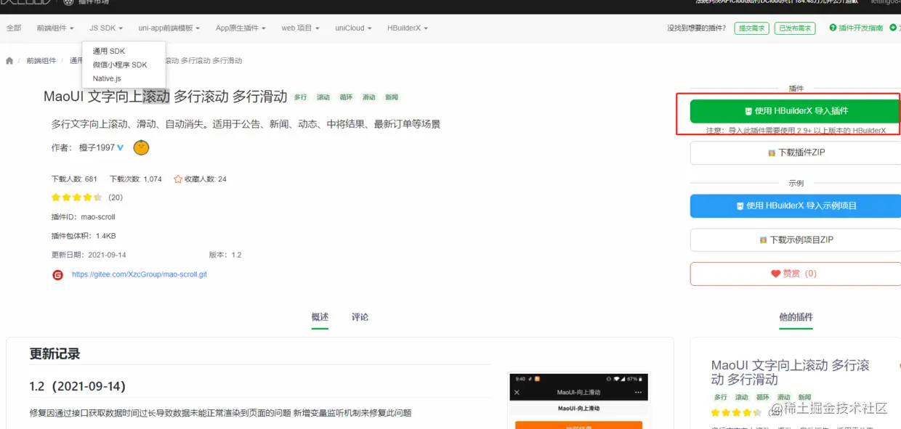Click the 已发布需求 button

tap(795, 28)
